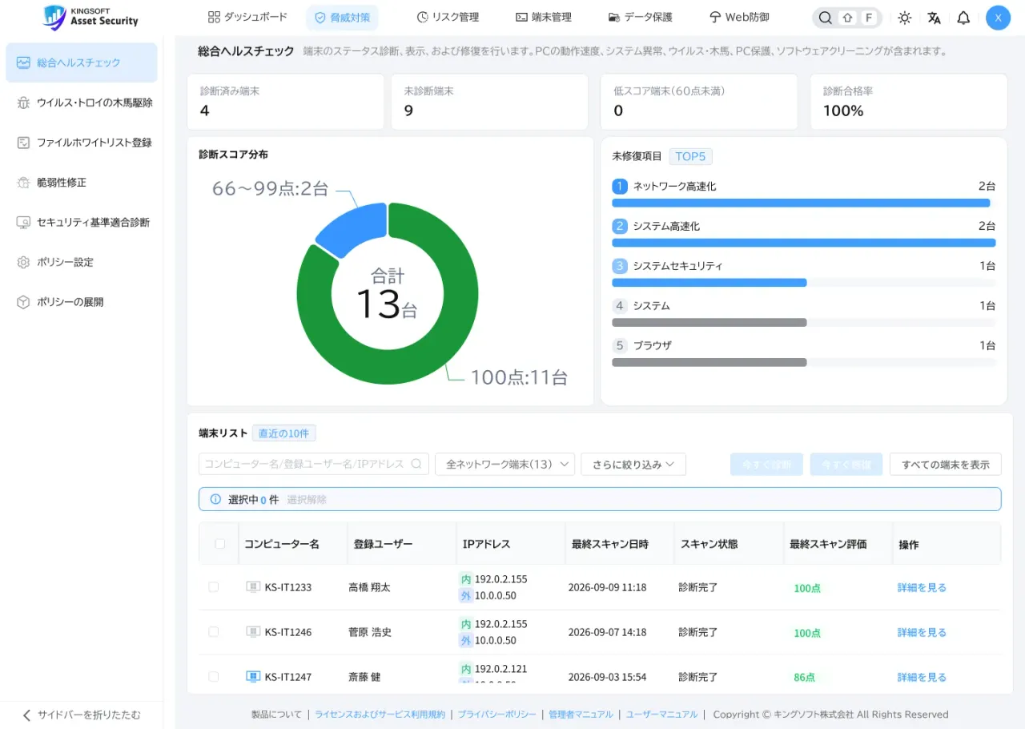Click システムセキュリティ progress bar
Image resolution: width=1025 pixels, height=729 pixels.
(x=804, y=283)
